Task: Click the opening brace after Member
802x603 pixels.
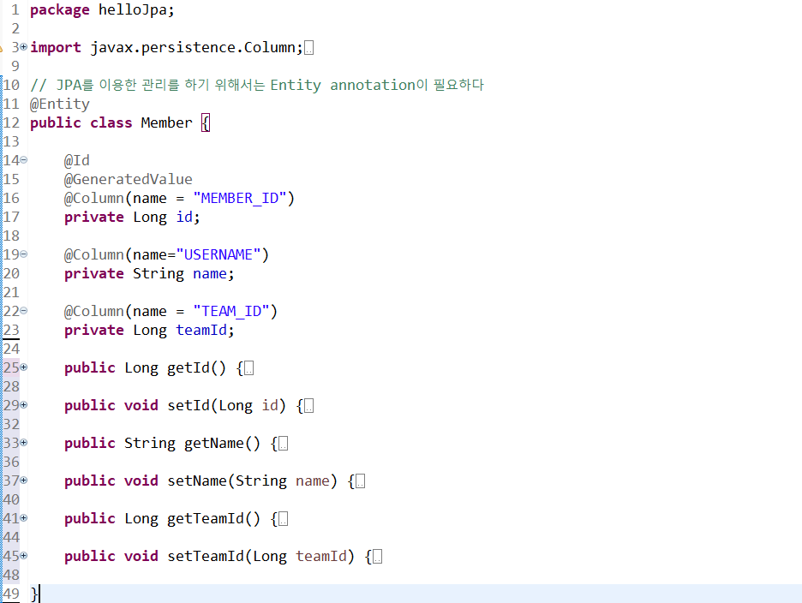Action: pos(206,122)
